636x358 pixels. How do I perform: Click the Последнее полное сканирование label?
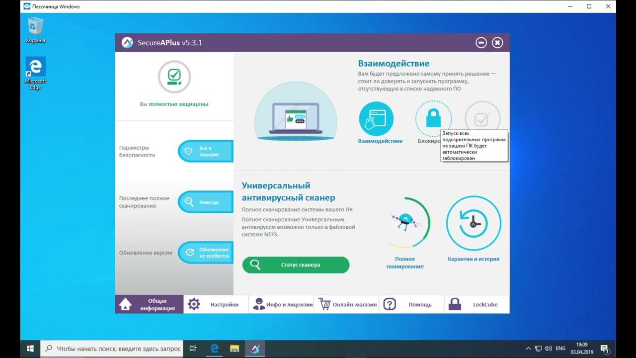coord(144,202)
